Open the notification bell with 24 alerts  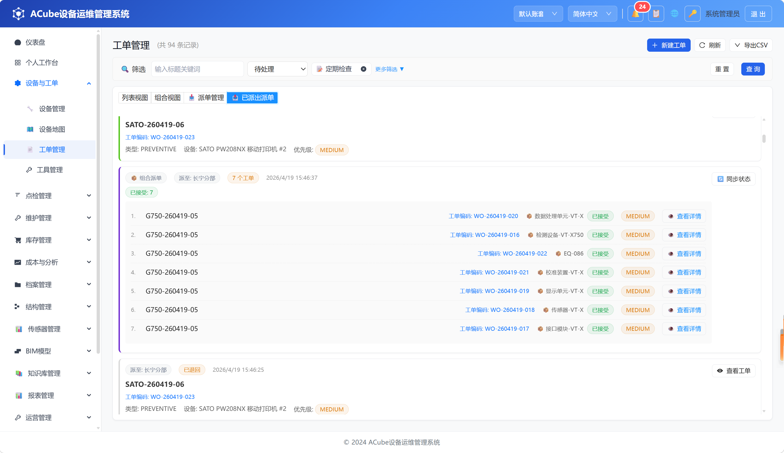tap(635, 14)
